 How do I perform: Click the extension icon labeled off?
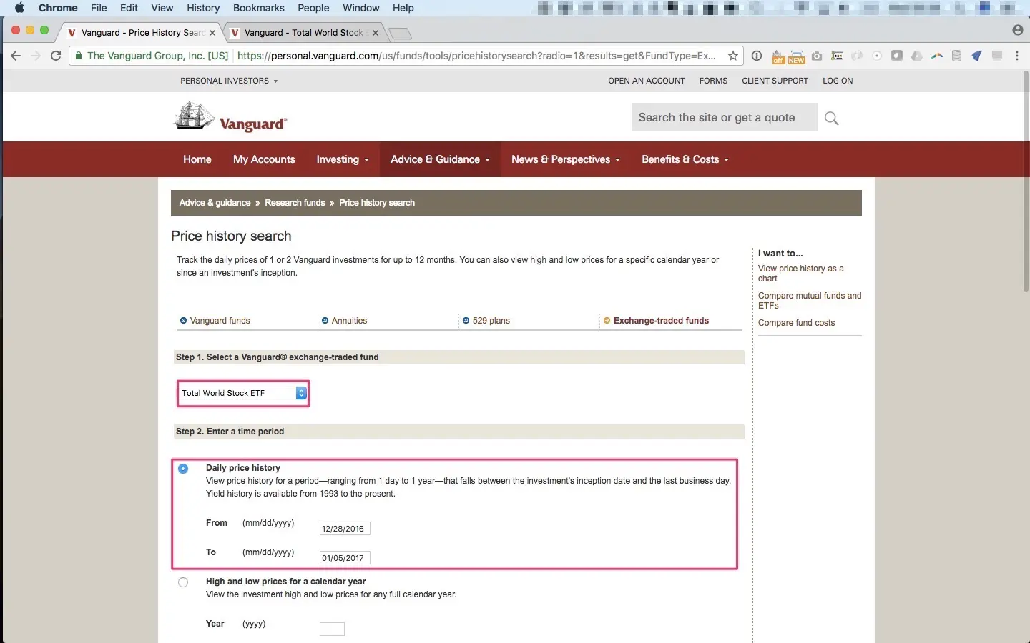coord(778,56)
